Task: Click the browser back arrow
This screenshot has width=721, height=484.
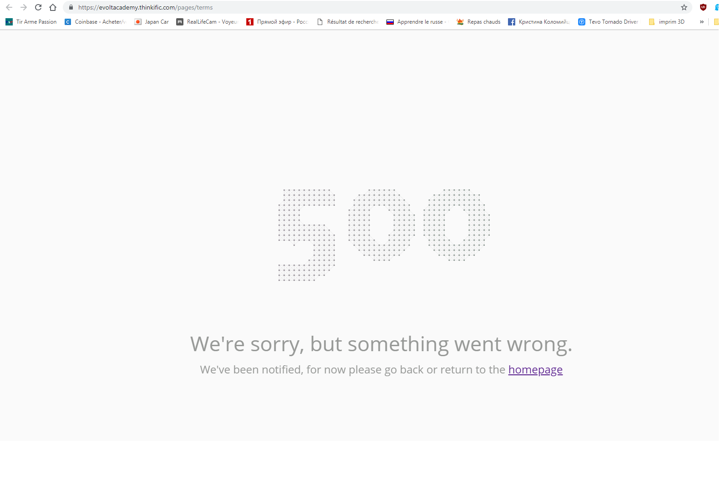Action: point(9,7)
